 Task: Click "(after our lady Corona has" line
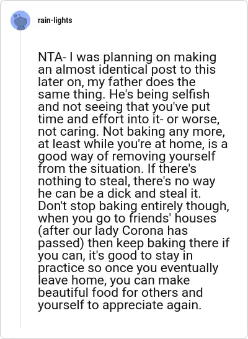pyautogui.click(x=113, y=231)
